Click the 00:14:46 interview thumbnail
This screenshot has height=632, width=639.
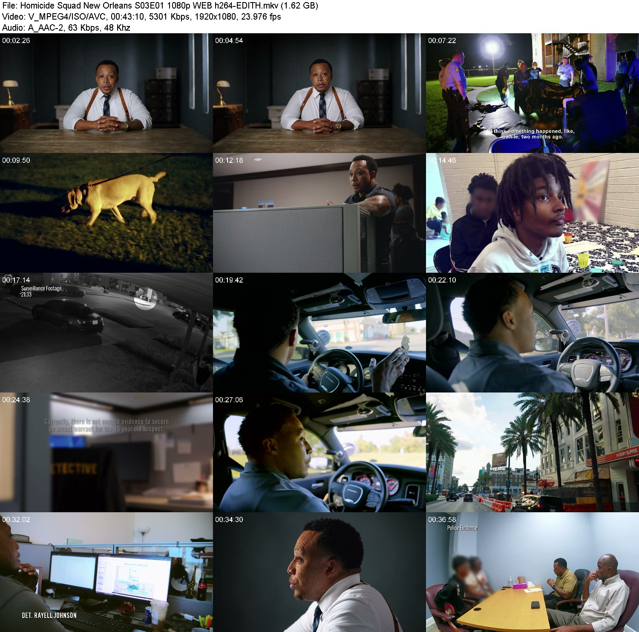pos(532,213)
